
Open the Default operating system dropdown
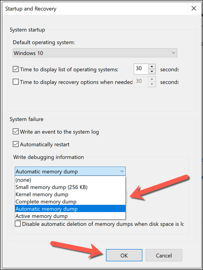pos(95,53)
